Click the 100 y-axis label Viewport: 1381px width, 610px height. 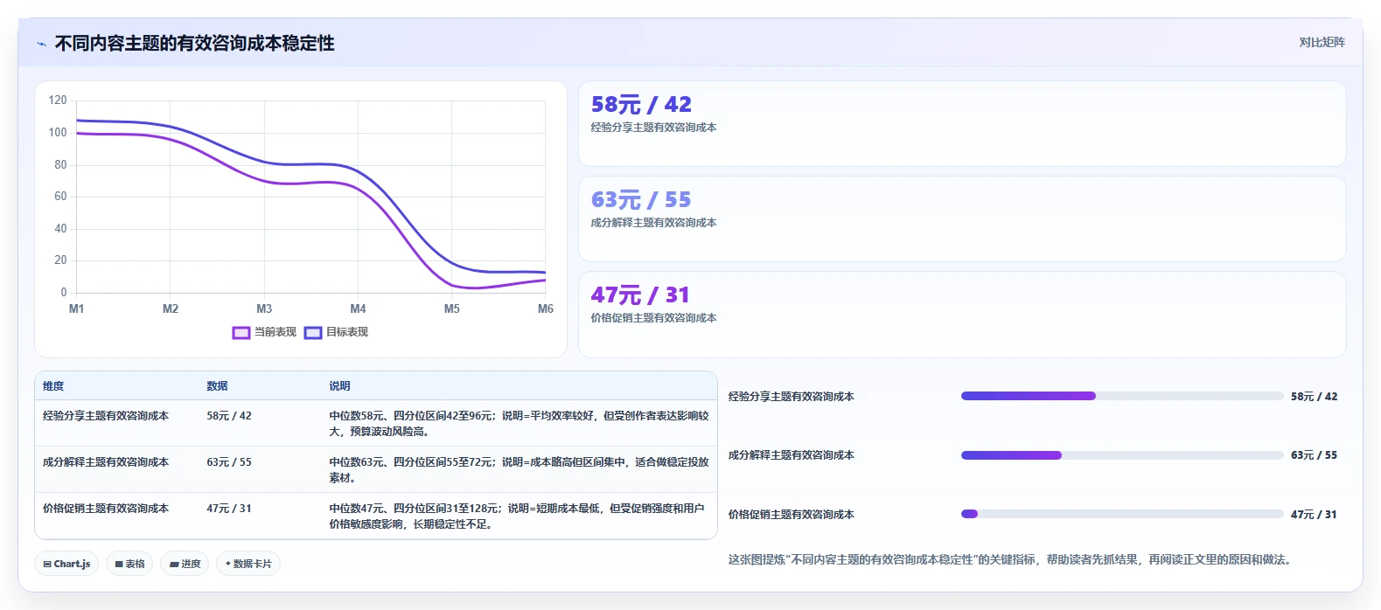(58, 133)
